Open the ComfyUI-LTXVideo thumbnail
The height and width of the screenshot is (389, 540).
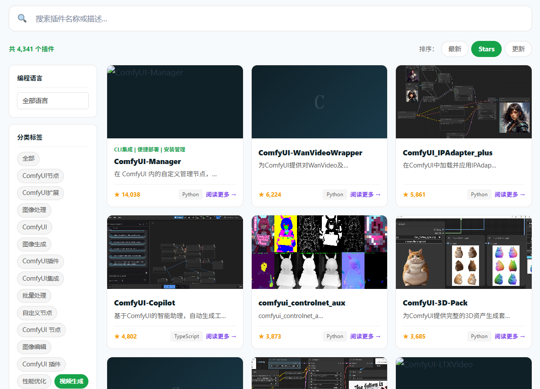464,373
